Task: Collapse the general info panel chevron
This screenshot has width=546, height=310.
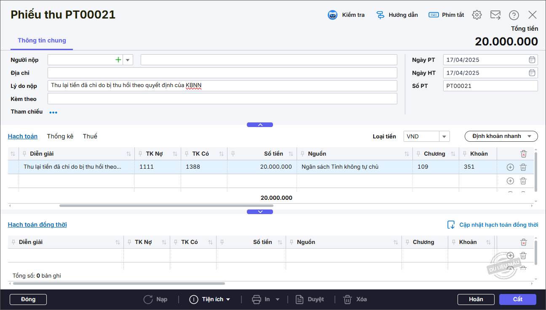Action: [260, 125]
